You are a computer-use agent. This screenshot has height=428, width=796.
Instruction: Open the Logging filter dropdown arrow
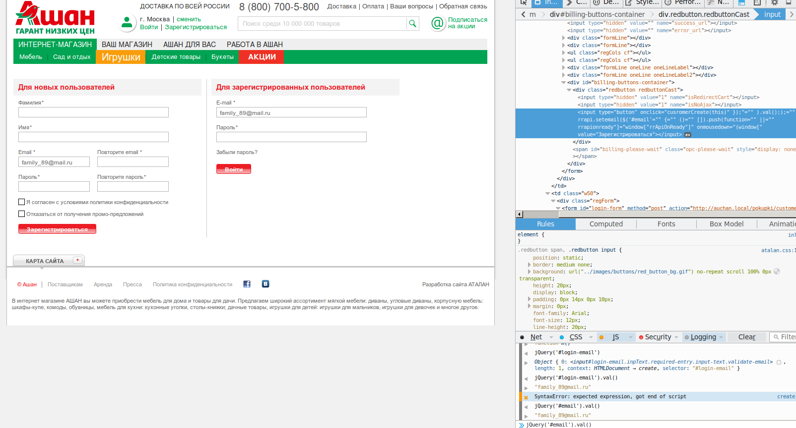click(722, 337)
